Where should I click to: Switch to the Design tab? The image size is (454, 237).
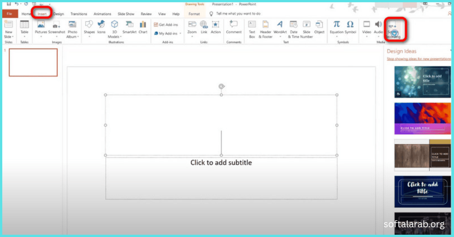point(59,14)
